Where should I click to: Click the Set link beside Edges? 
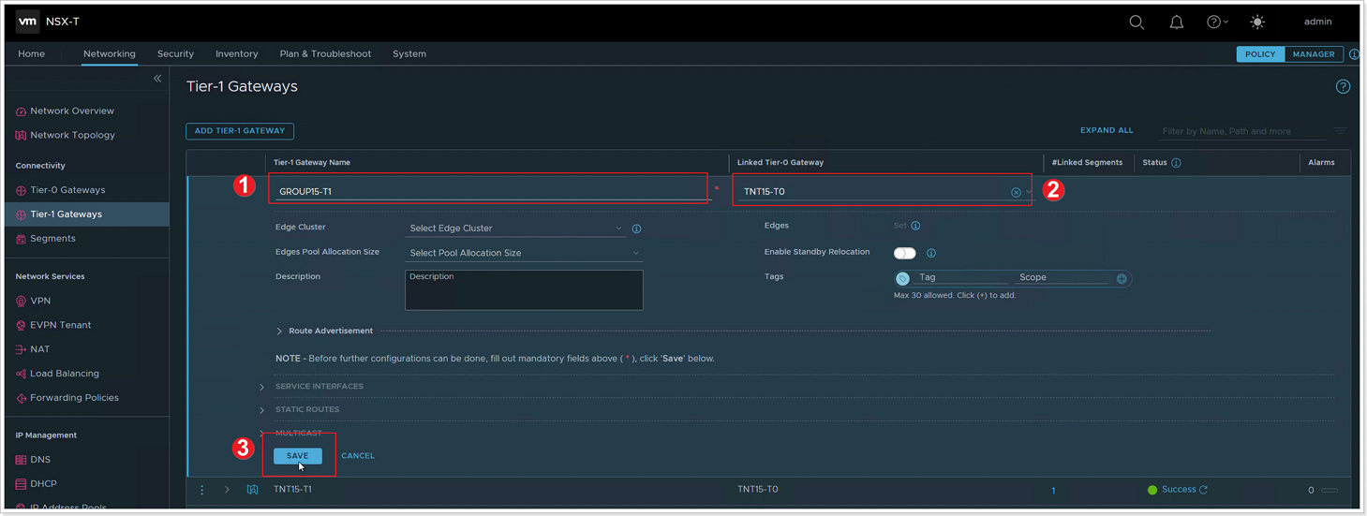click(899, 226)
